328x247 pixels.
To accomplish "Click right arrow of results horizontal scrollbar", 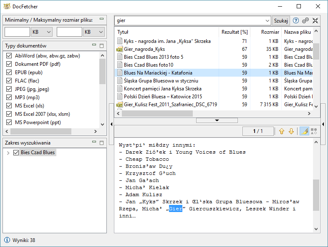I will pos(309,114).
